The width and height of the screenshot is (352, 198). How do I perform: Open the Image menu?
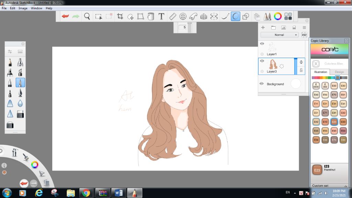[23, 8]
